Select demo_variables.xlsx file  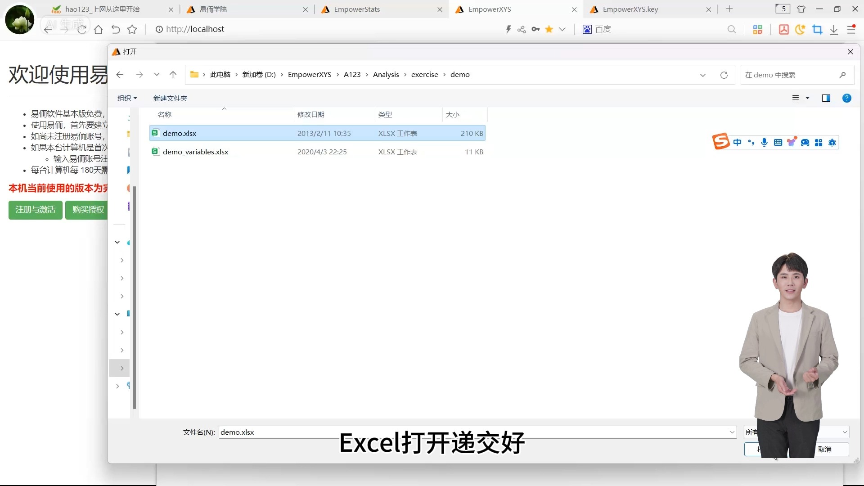pyautogui.click(x=196, y=151)
